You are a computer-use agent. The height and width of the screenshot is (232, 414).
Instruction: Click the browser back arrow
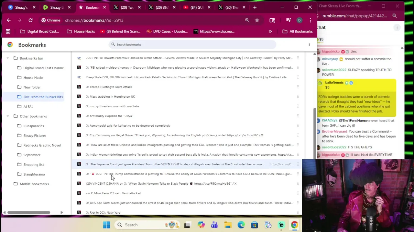click(9, 20)
